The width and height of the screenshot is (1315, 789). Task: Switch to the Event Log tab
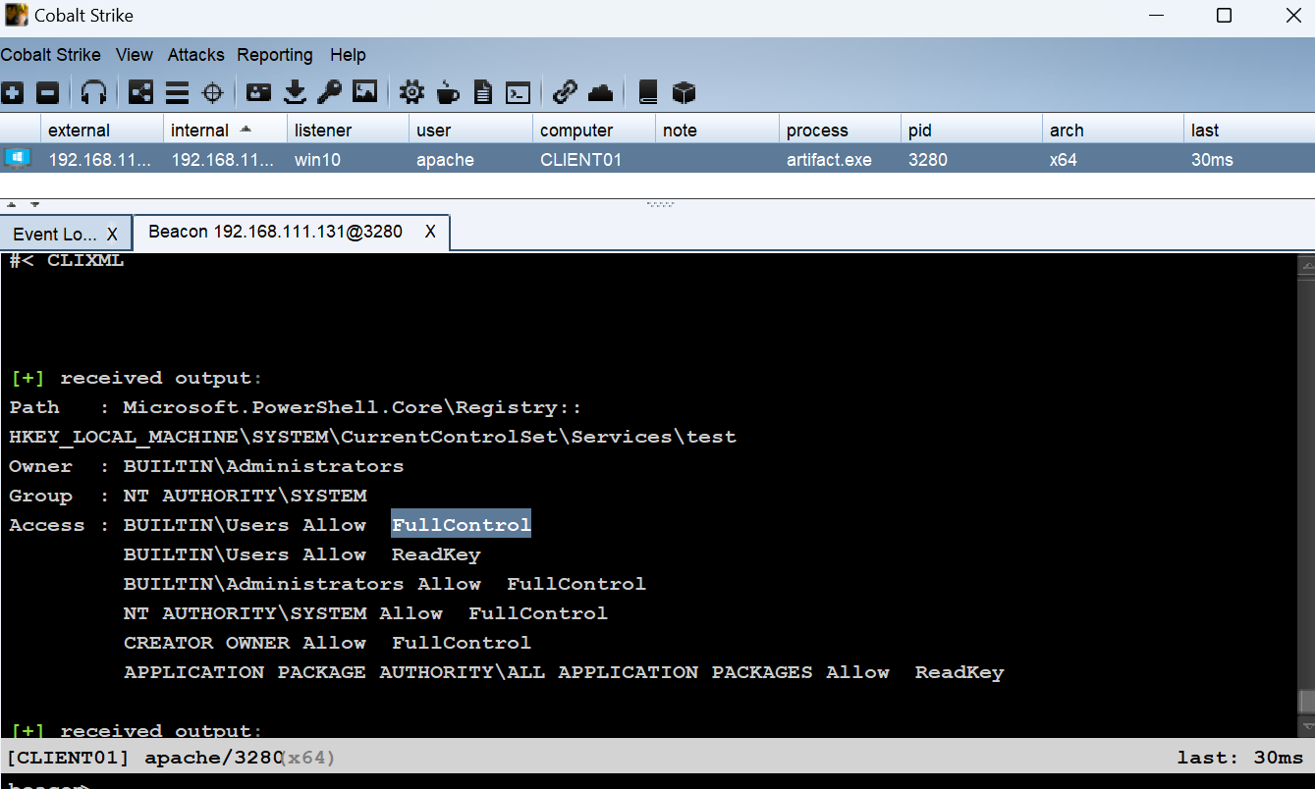(55, 234)
